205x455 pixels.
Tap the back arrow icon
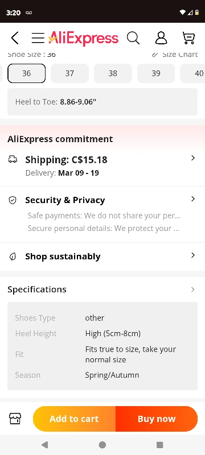coord(15,38)
